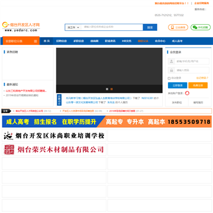Open resume link N0016381
The height and width of the screenshot is (213, 213).
coord(147,98)
